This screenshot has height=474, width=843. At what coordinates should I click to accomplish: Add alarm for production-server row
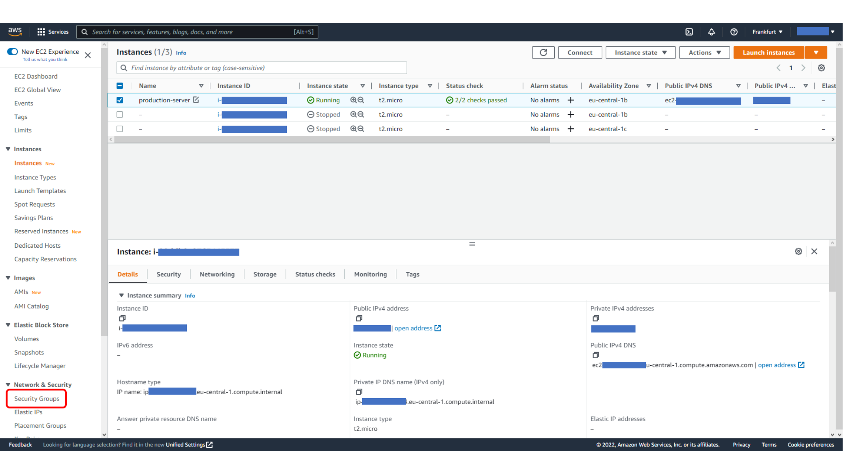(x=570, y=100)
